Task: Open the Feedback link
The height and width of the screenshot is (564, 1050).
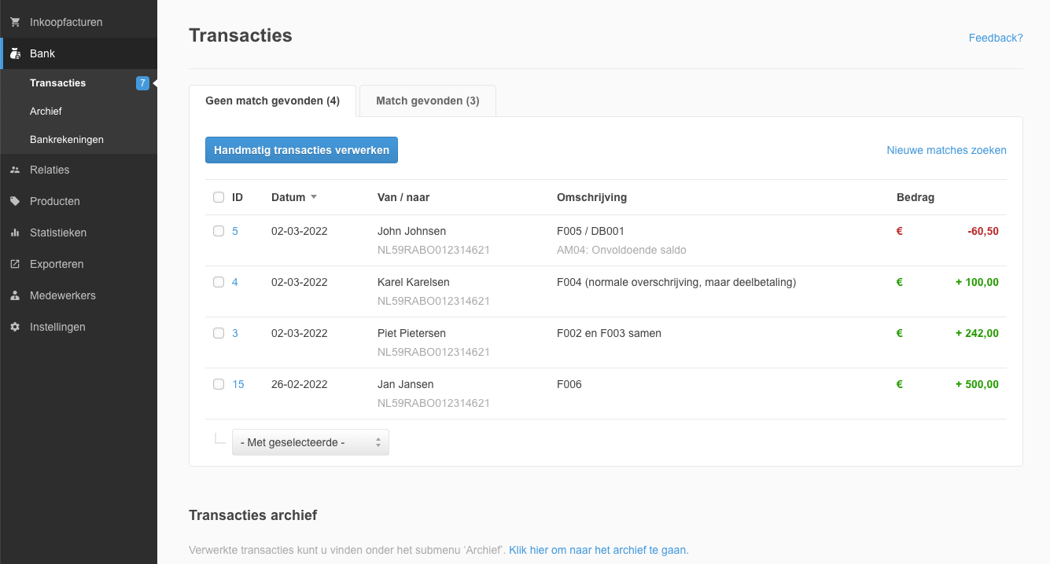Action: 995,38
